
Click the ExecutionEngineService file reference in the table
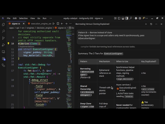pos(126,89)
